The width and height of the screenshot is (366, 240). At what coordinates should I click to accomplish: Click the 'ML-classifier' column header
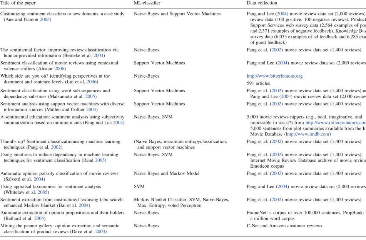point(147,3)
